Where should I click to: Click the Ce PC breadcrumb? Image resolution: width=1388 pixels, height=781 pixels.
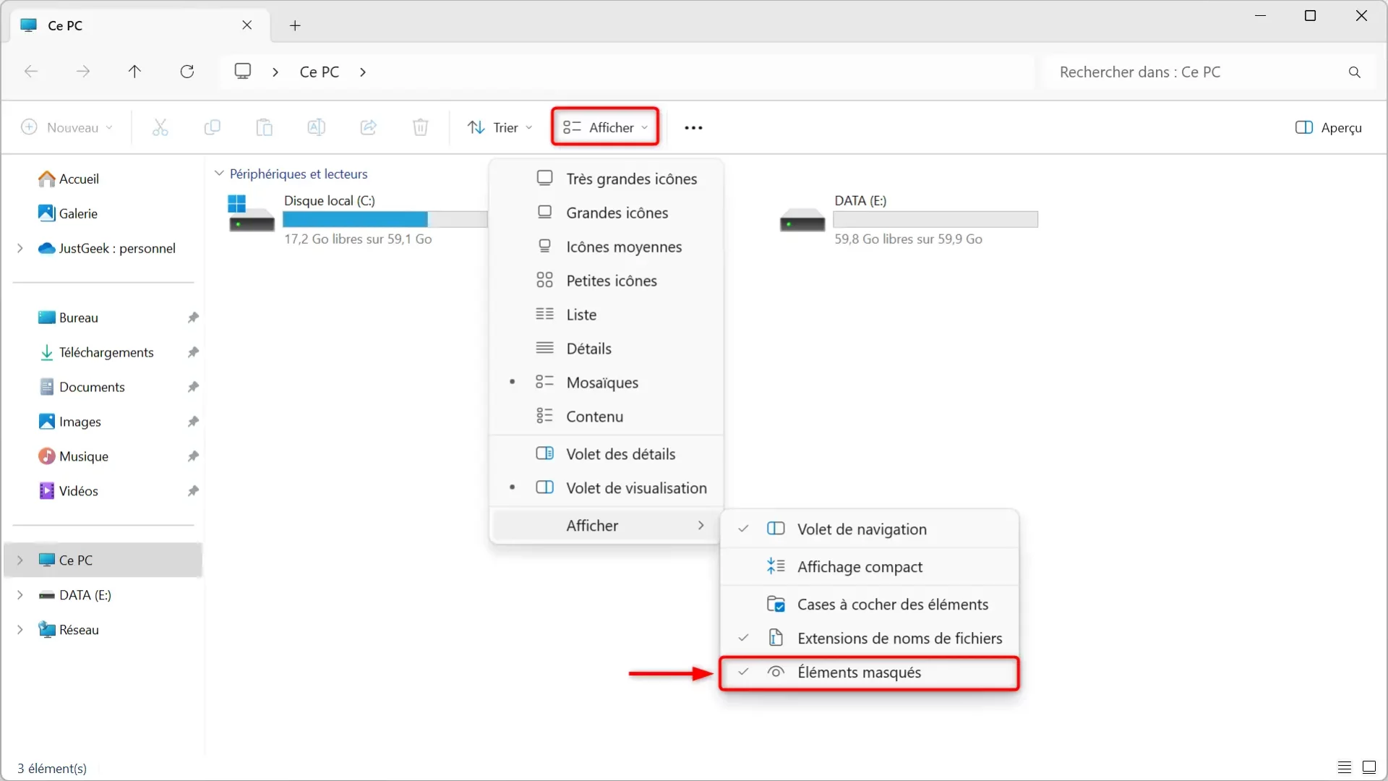point(320,72)
